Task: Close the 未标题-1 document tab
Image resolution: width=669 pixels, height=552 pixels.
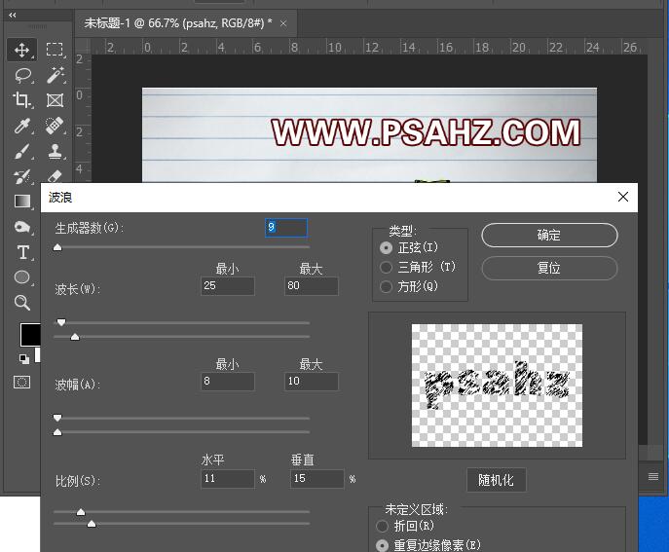Action: (x=283, y=23)
